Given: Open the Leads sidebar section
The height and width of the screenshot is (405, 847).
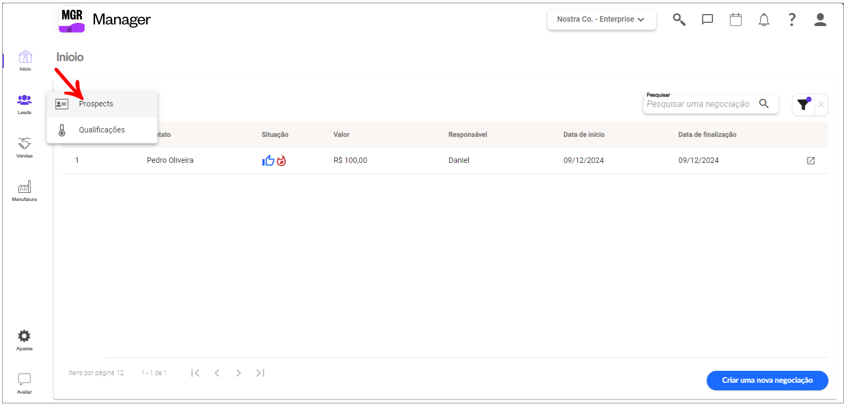Looking at the screenshot, I should 24,104.
